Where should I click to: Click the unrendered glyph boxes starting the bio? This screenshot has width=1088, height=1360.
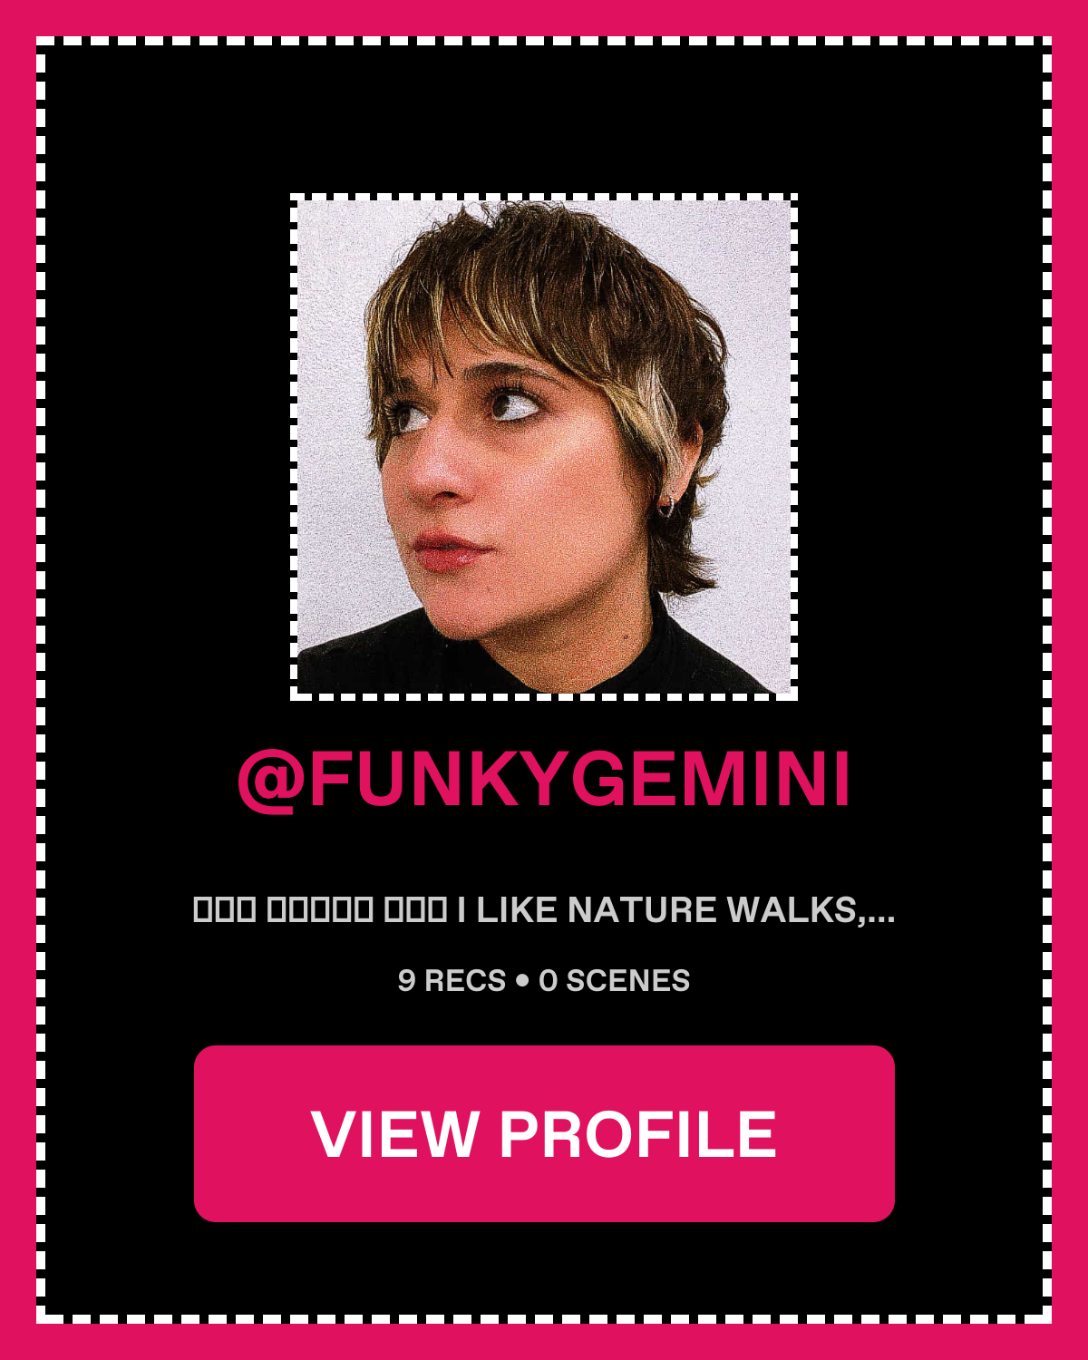(x=319, y=910)
